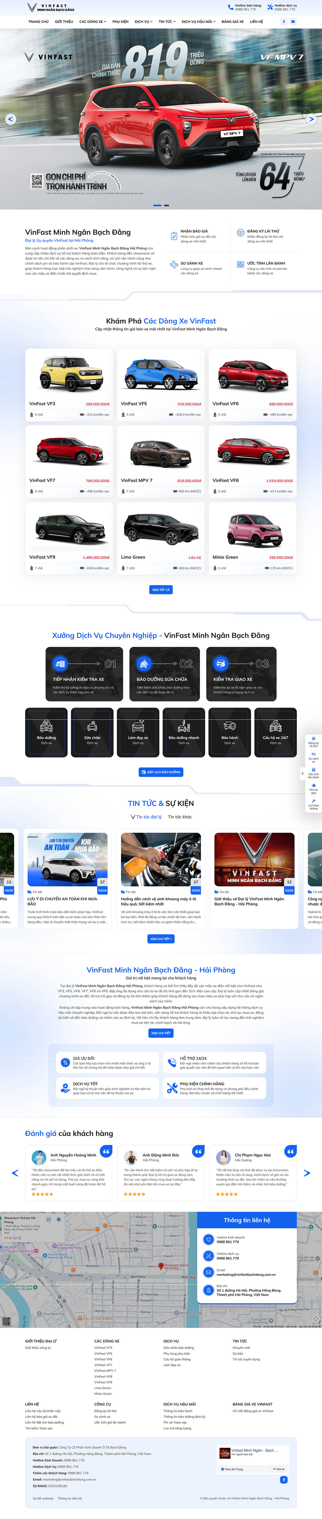The height and width of the screenshot is (1519, 322).
Task: Expand the Các dòng xe dropdown menu
Action: click(92, 21)
